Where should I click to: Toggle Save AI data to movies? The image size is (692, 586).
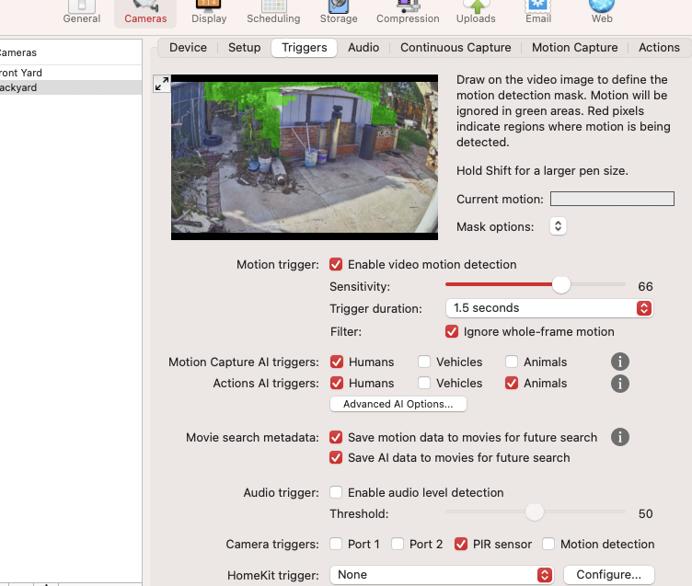coord(336,457)
